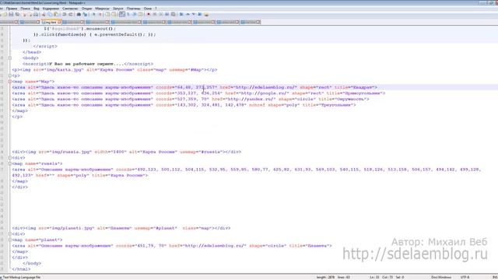Open the Запуск menu
Image resolution: width=498 pixels, height=280 pixels.
click(118, 9)
